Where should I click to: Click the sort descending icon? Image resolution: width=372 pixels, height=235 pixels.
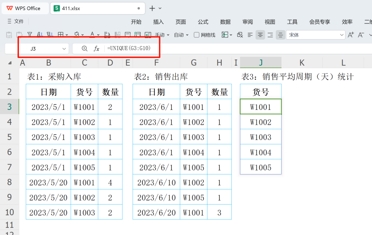point(50,35)
